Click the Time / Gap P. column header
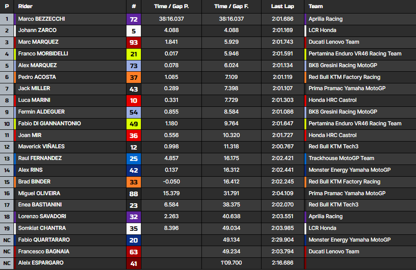This screenshot has height=270, width=416. point(171,6)
